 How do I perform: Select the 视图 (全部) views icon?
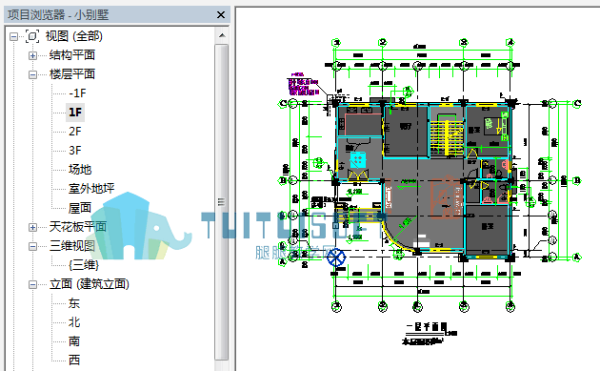(32, 36)
